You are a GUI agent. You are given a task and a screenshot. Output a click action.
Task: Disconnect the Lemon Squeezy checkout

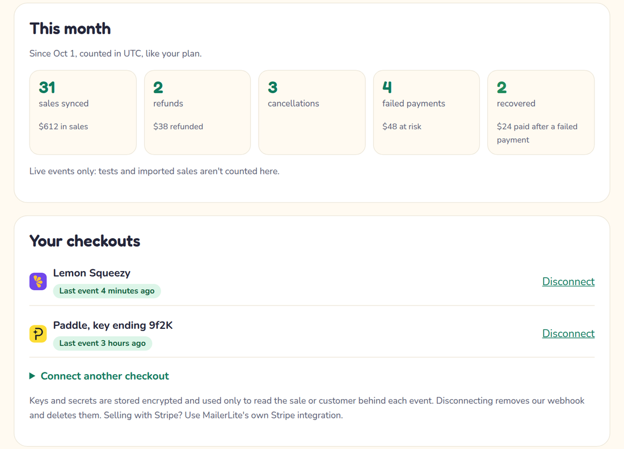pos(568,282)
